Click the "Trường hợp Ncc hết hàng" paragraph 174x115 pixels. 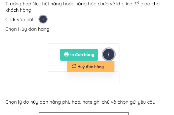click(x=83, y=7)
